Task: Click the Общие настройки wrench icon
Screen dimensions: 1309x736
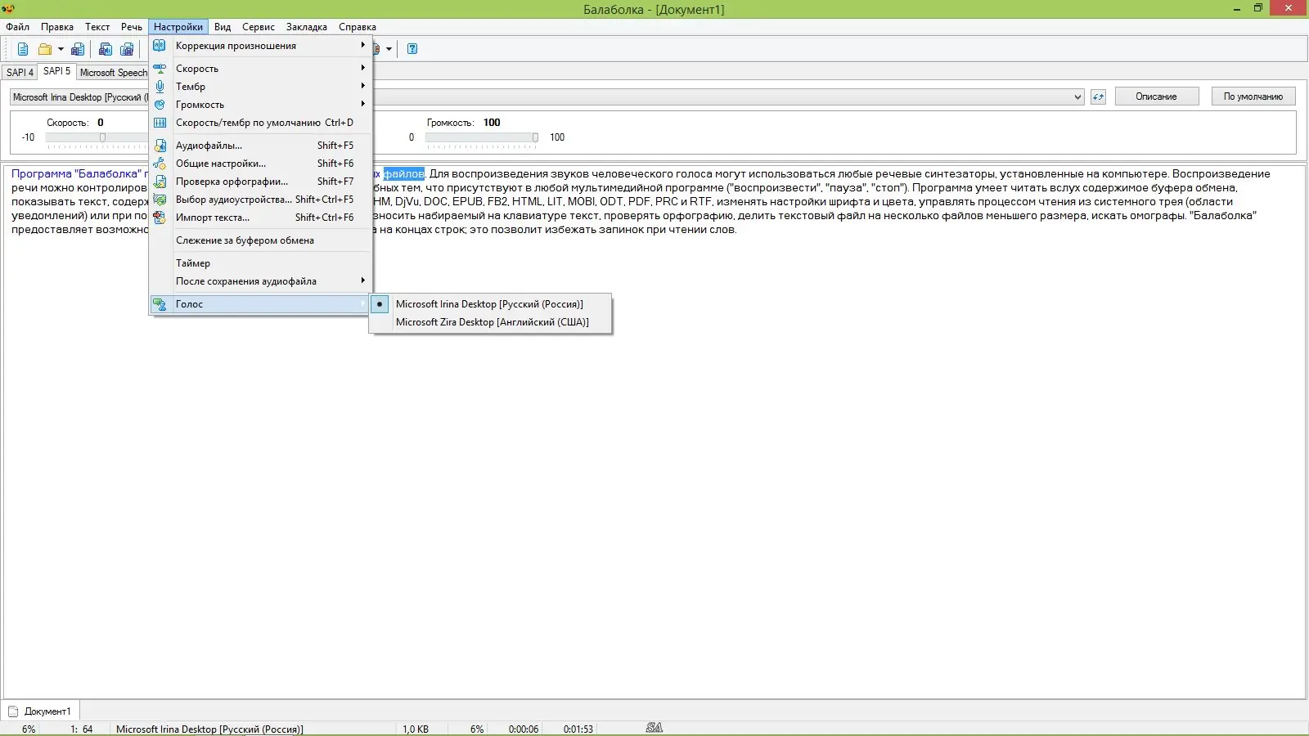Action: click(160, 164)
